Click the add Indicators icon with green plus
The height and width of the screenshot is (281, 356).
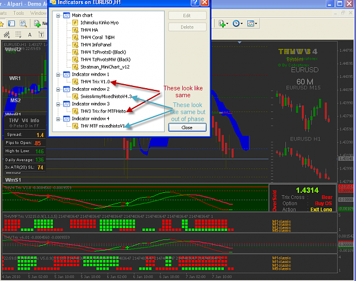pos(222,23)
